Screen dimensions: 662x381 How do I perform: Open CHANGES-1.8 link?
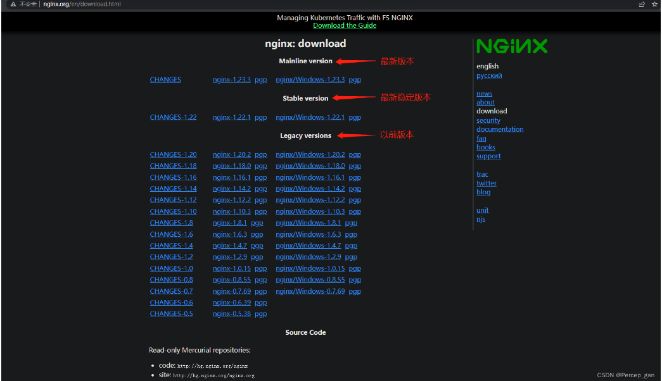(x=172, y=222)
